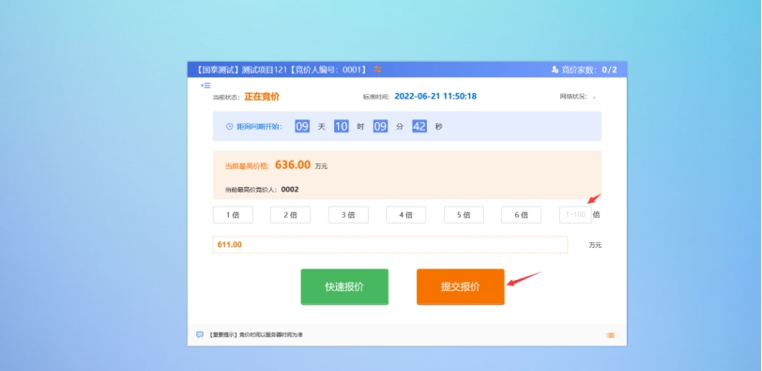Click the countdown hours box 10

pyautogui.click(x=342, y=127)
